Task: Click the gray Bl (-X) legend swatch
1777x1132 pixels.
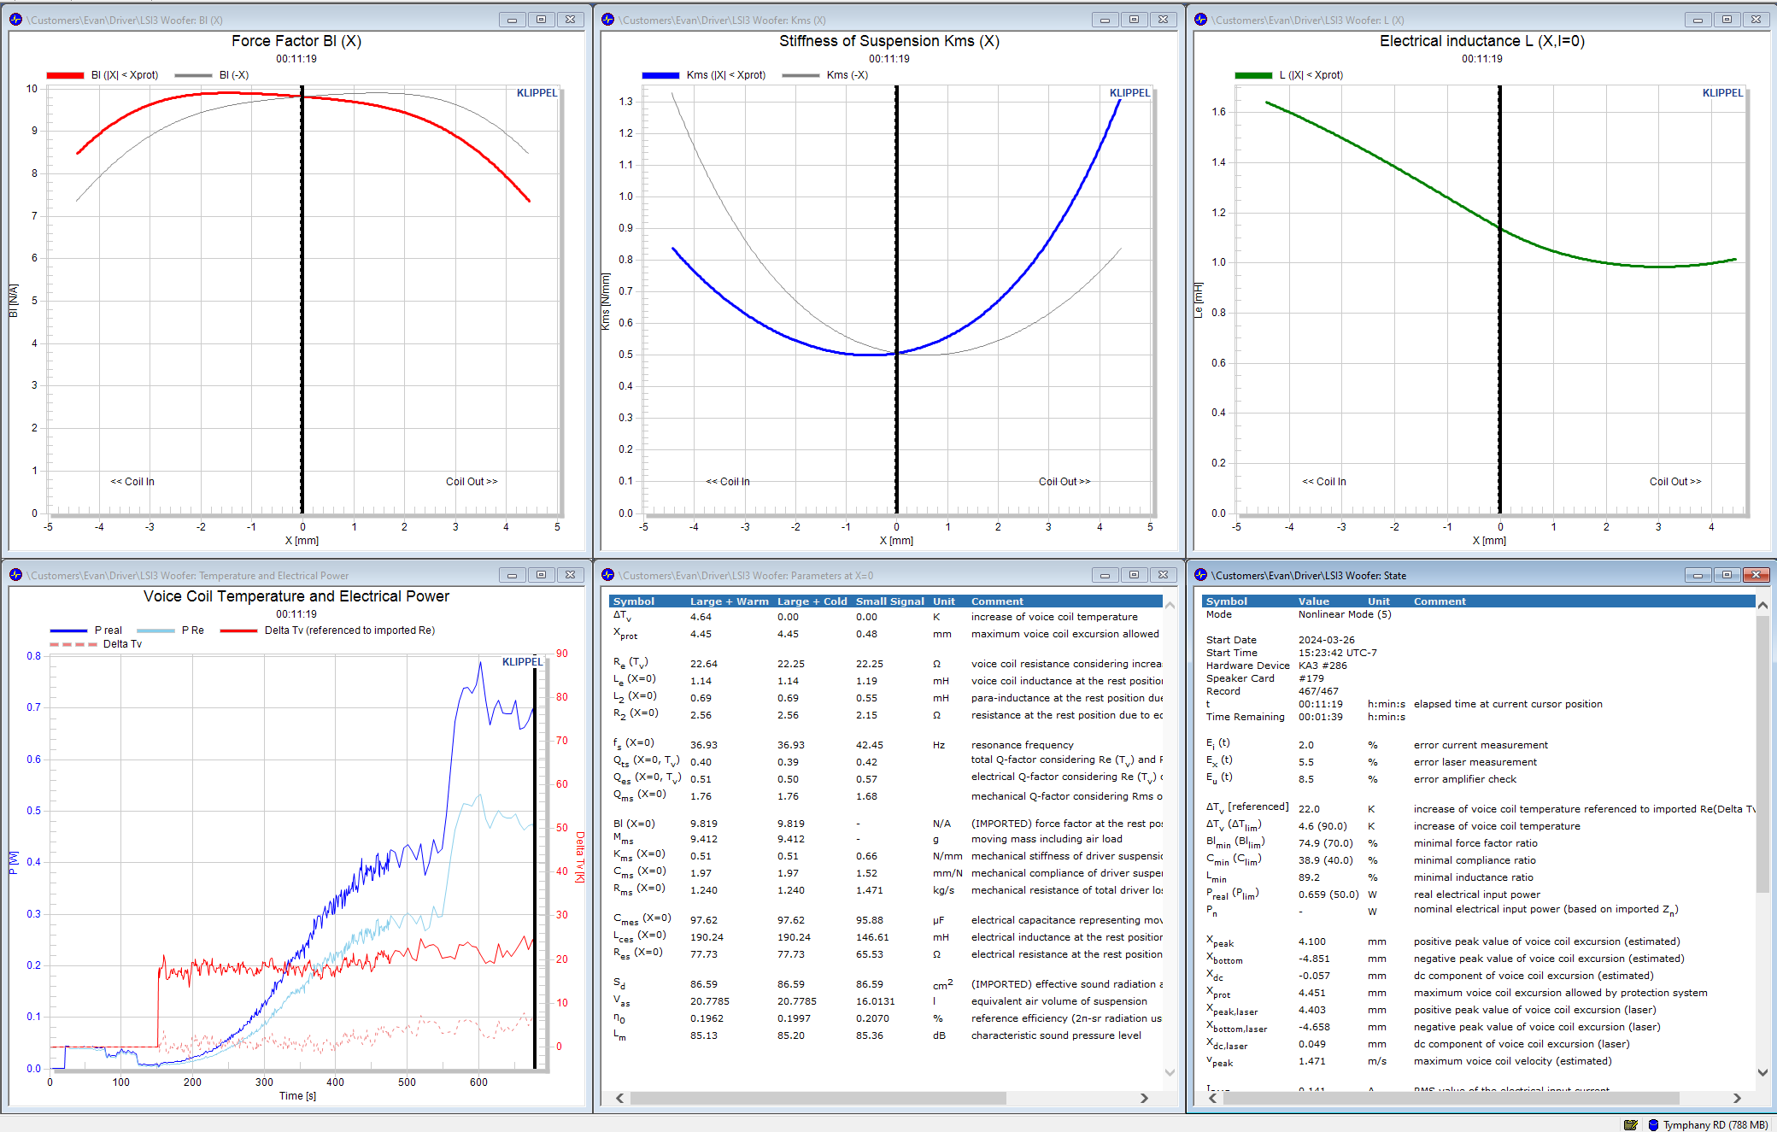Action: click(x=193, y=75)
